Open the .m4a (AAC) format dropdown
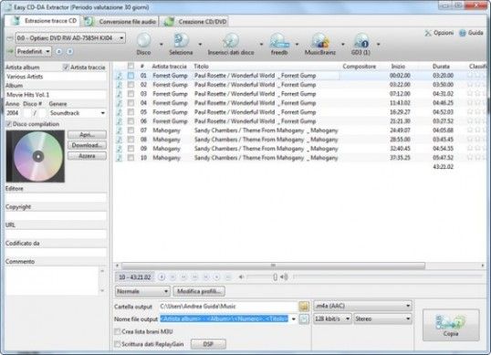The width and height of the screenshot is (491, 355). [x=362, y=306]
